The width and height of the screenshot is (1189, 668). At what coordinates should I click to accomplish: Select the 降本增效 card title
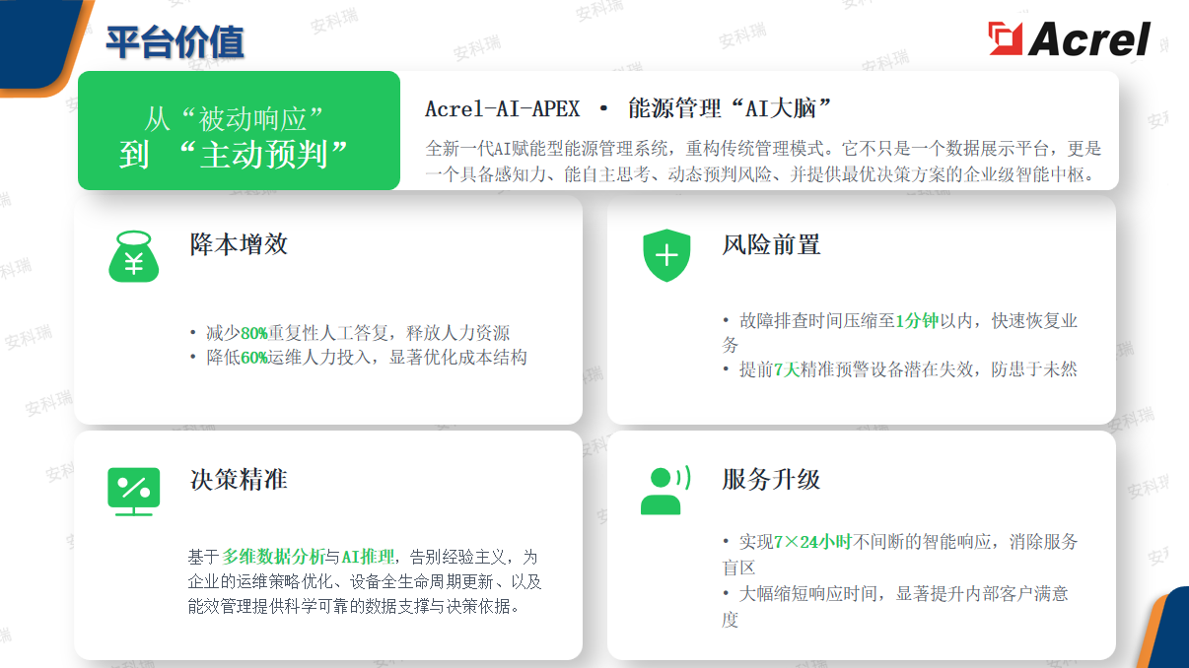pos(239,244)
